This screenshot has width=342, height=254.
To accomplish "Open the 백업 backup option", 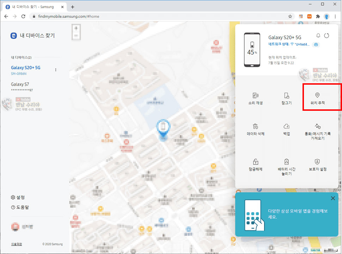I will pyautogui.click(x=286, y=129).
